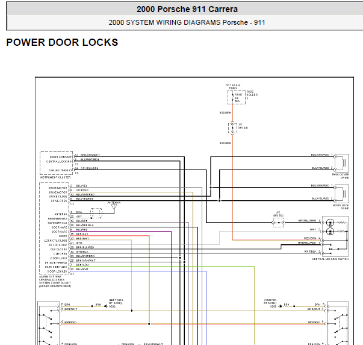
Task: Select the "PASS SIDE HAND" terminal label
Action: pos(56,267)
